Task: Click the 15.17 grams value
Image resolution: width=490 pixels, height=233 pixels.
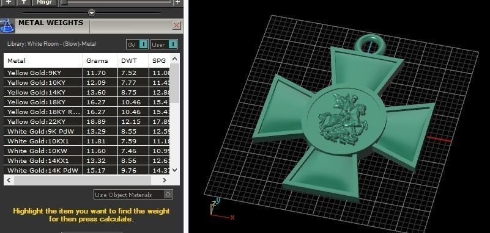Action: 96,170
